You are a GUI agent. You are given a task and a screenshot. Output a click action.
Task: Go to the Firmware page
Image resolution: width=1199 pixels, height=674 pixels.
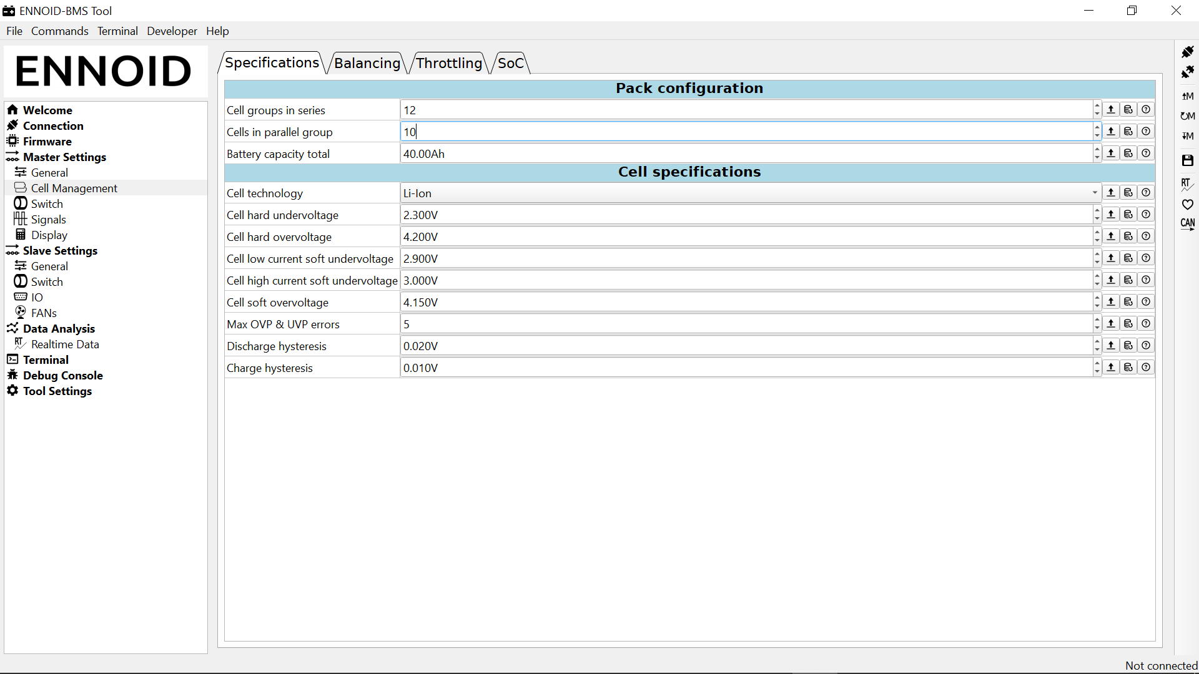[x=47, y=142]
